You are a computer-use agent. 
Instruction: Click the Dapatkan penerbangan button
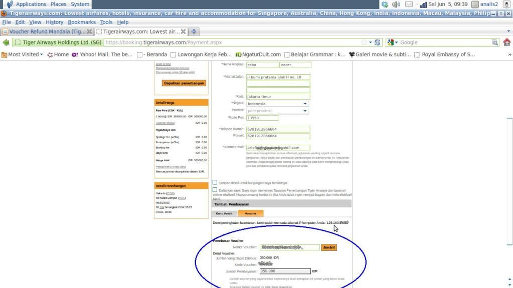pos(184,83)
